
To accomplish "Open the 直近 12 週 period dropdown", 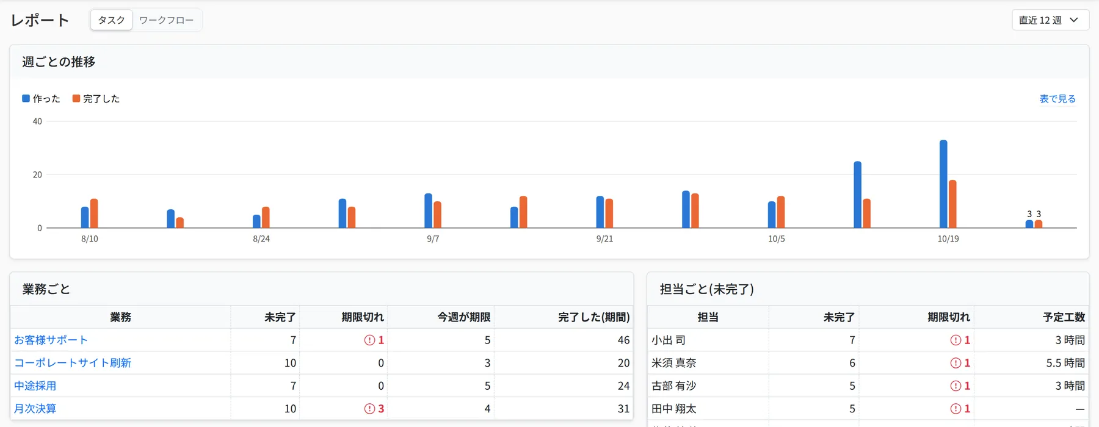I will click(1050, 20).
